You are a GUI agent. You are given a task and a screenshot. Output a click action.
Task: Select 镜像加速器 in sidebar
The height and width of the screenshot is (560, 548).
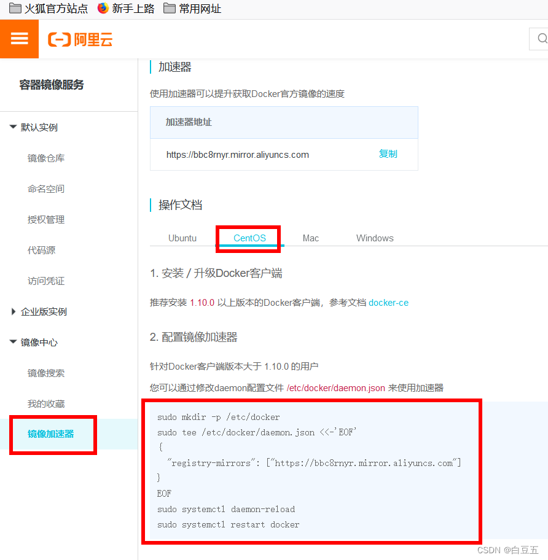(x=51, y=434)
